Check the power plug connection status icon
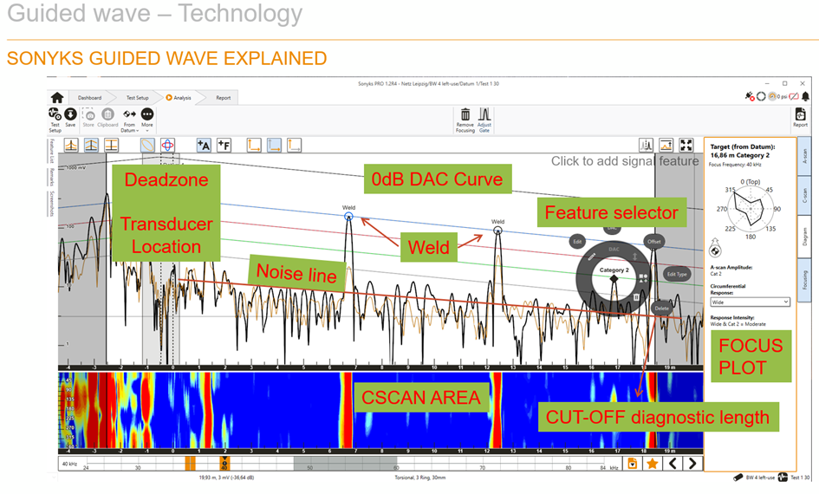This screenshot has height=494, width=819. (x=750, y=96)
